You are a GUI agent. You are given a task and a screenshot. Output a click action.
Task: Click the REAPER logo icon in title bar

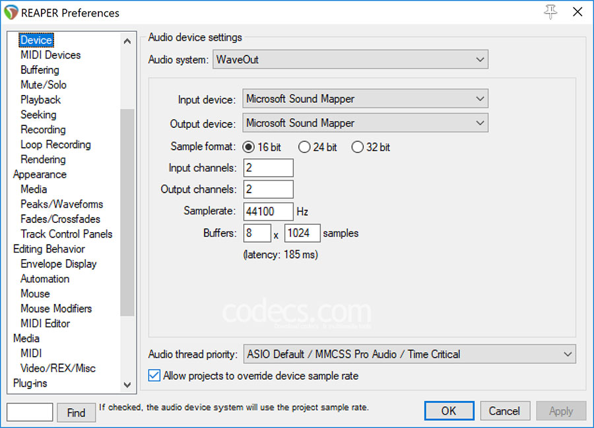(x=11, y=13)
